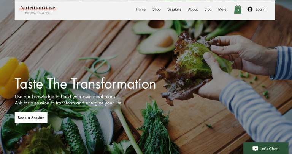Click the "Use our knowledge" text line

(65, 97)
